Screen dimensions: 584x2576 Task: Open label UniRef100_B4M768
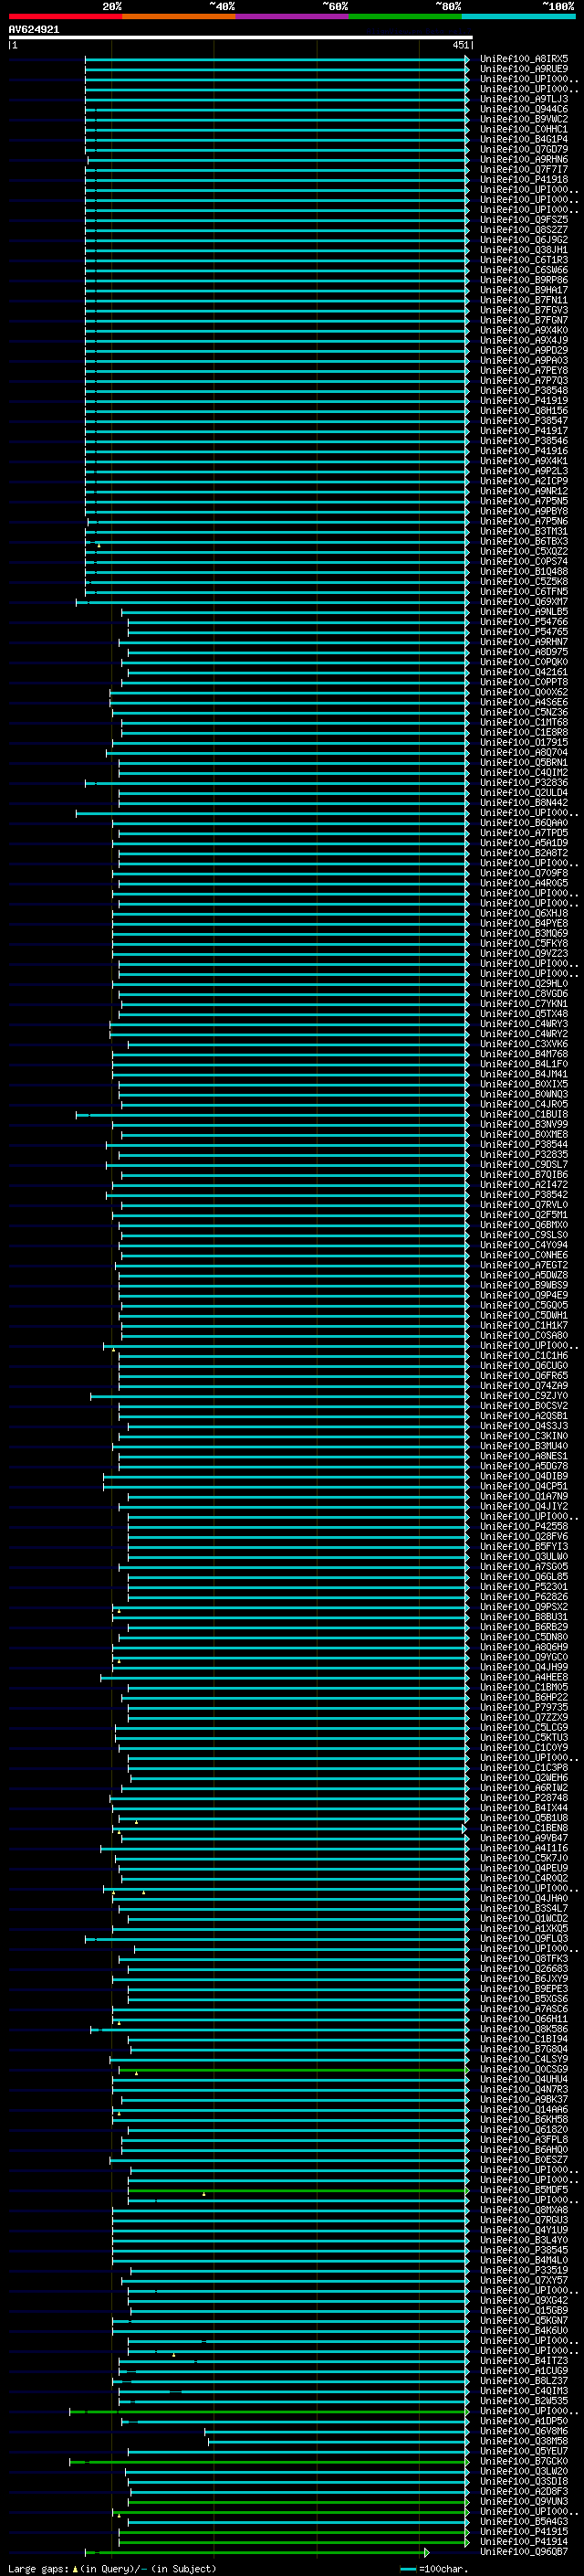tap(524, 1054)
